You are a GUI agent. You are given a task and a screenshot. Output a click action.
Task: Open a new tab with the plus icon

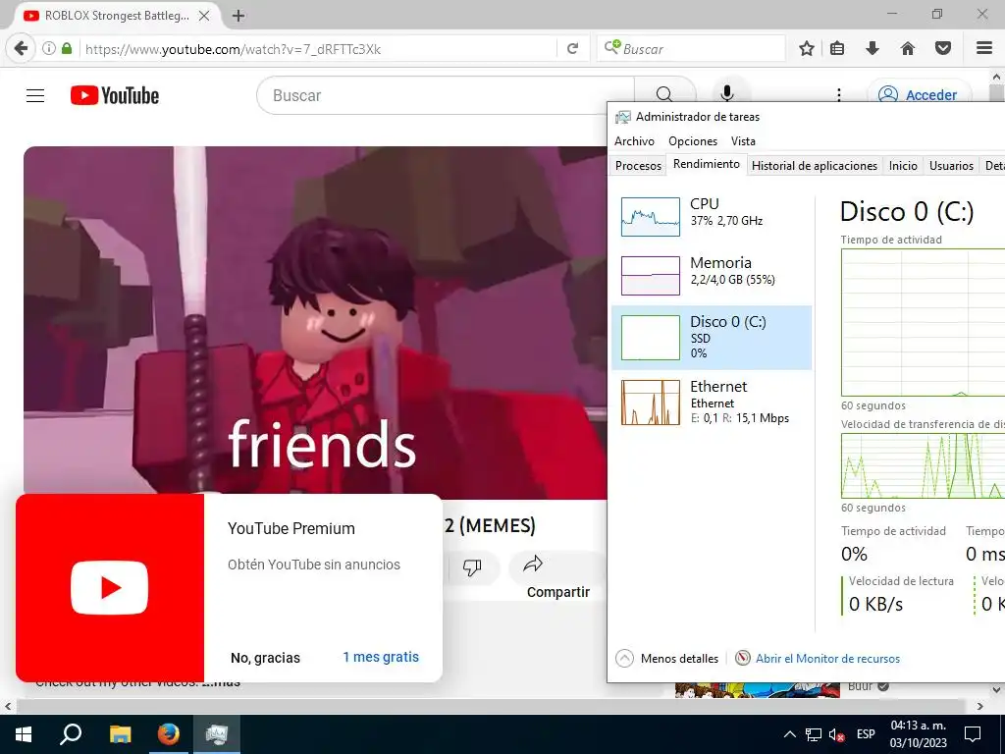click(x=238, y=16)
